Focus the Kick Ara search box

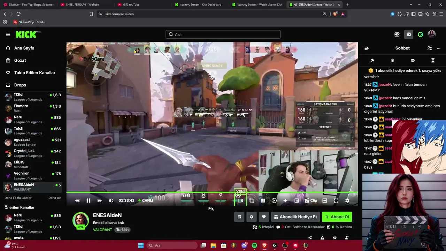pos(223,35)
